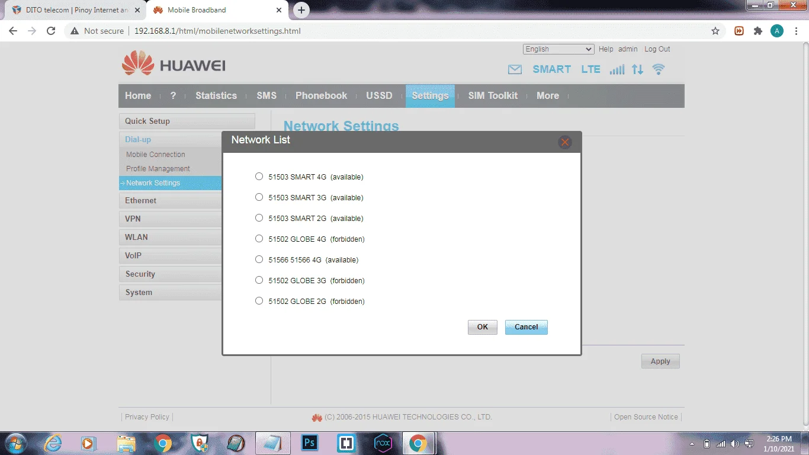Open a new browser tab
The image size is (809, 455).
(x=301, y=10)
